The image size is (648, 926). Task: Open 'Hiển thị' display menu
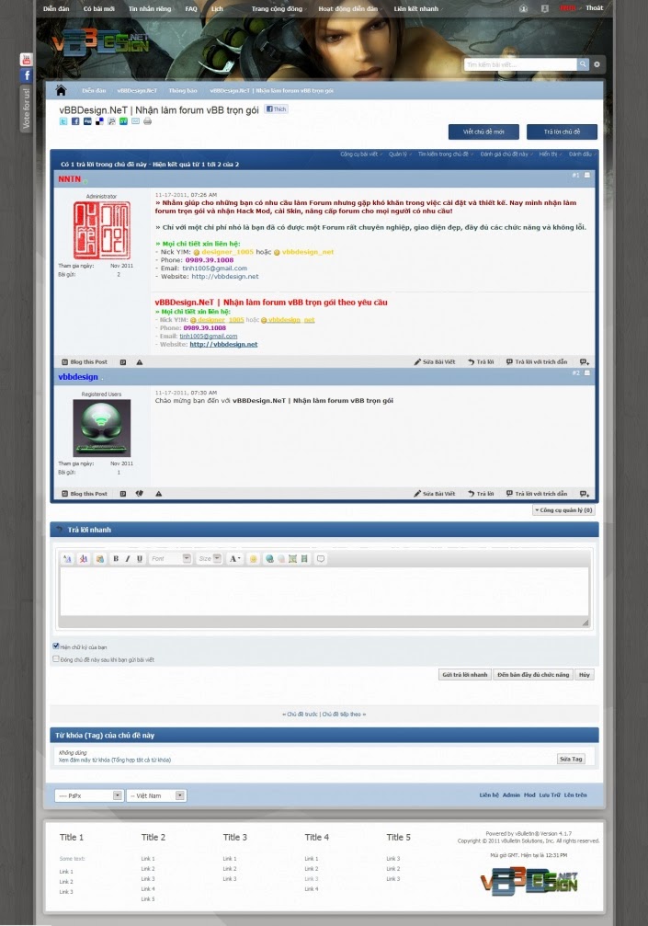(x=550, y=154)
